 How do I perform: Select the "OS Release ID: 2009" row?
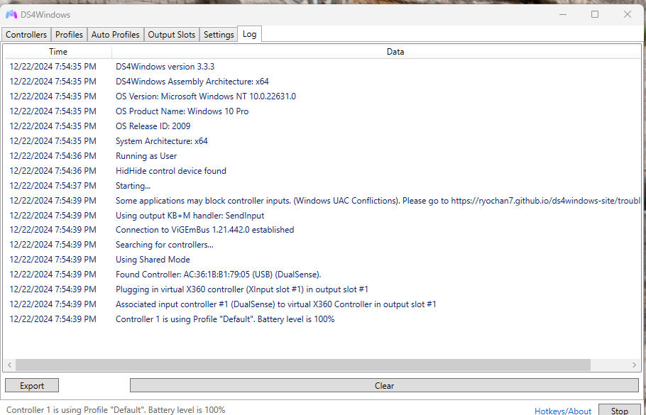click(x=322, y=126)
